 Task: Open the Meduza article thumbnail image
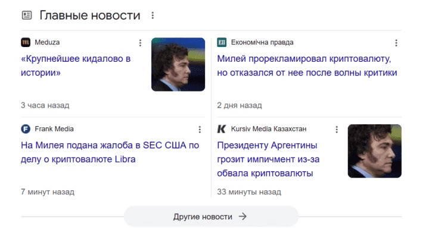click(178, 64)
